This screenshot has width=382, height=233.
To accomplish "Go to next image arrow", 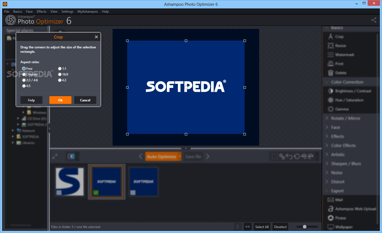I will click(x=208, y=156).
